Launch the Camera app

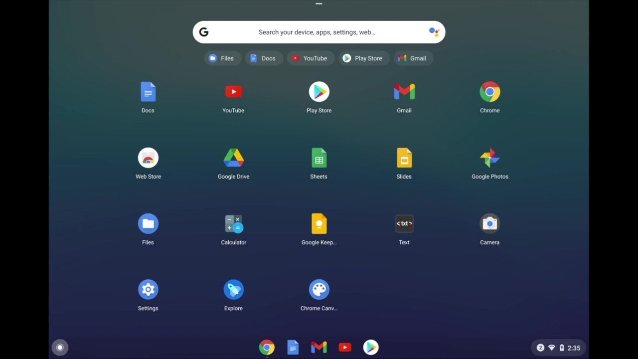pos(490,224)
